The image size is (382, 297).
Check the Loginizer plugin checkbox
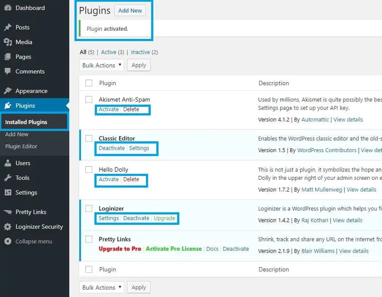89,208
